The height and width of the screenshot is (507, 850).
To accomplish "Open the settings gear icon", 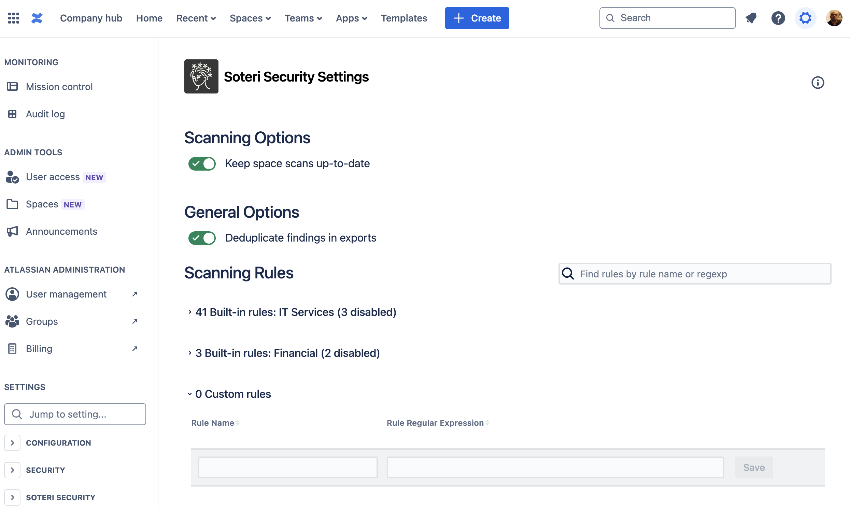I will [805, 18].
